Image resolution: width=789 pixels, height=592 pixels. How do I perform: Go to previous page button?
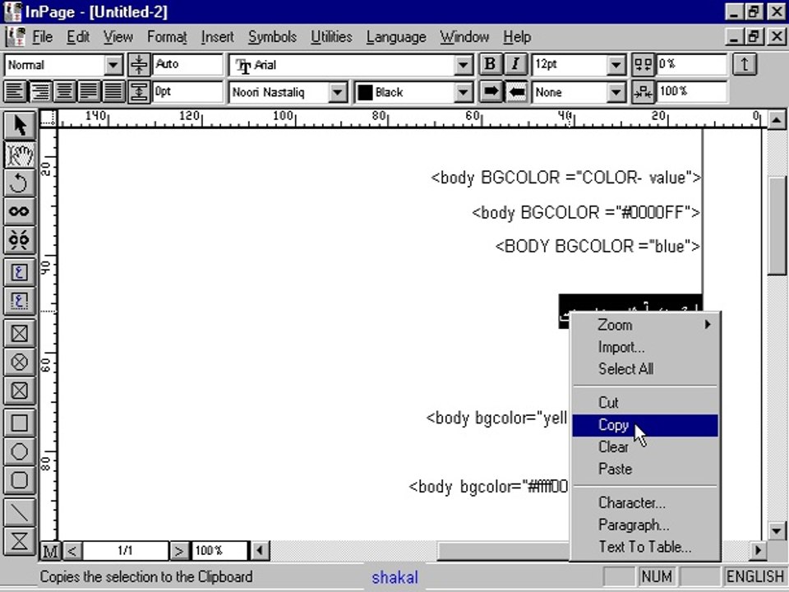click(x=72, y=551)
